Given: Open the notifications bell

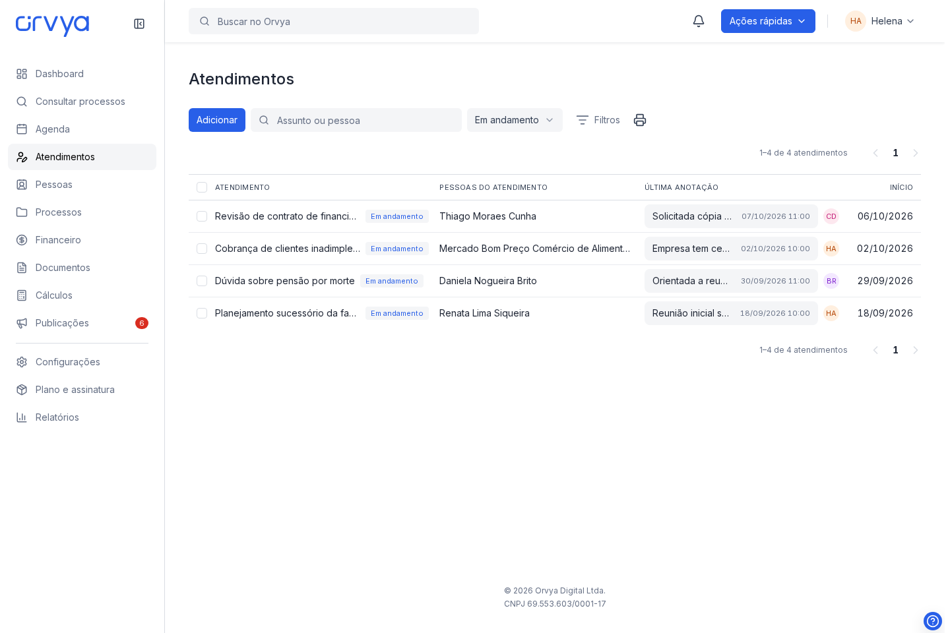Looking at the screenshot, I should [x=699, y=21].
